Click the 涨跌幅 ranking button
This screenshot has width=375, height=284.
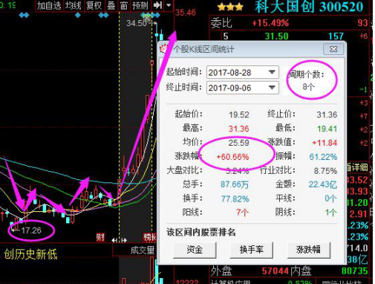tap(308, 250)
